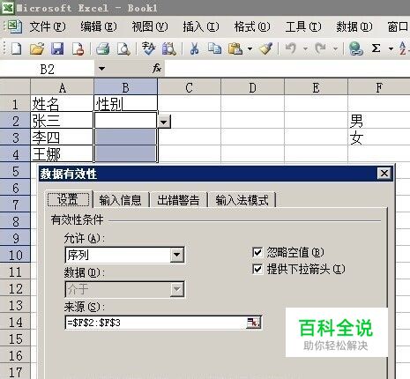Select row 1 header
Image resolution: width=410 pixels, height=379 pixels.
coord(15,104)
